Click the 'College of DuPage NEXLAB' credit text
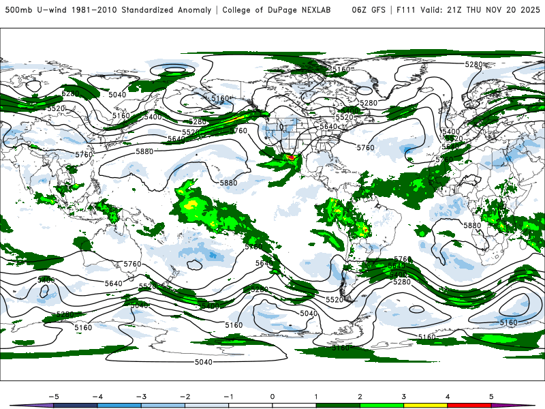Screen dimensions: 545x409 (277, 10)
